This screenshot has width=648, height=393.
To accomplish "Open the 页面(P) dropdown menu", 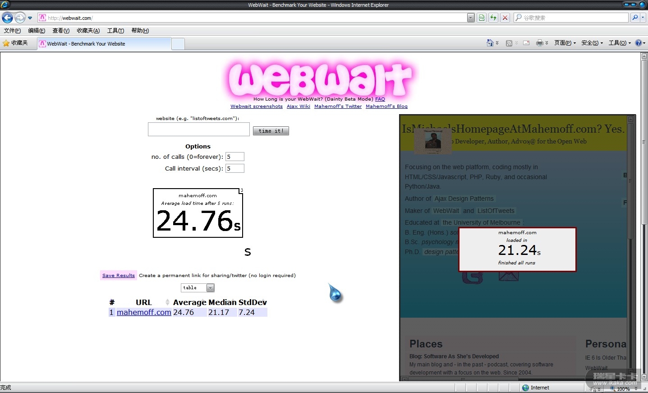I will pyautogui.click(x=565, y=43).
